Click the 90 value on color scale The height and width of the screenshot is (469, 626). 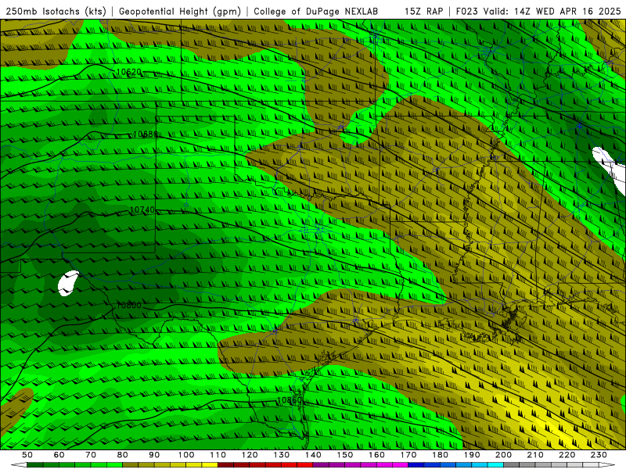point(154,455)
